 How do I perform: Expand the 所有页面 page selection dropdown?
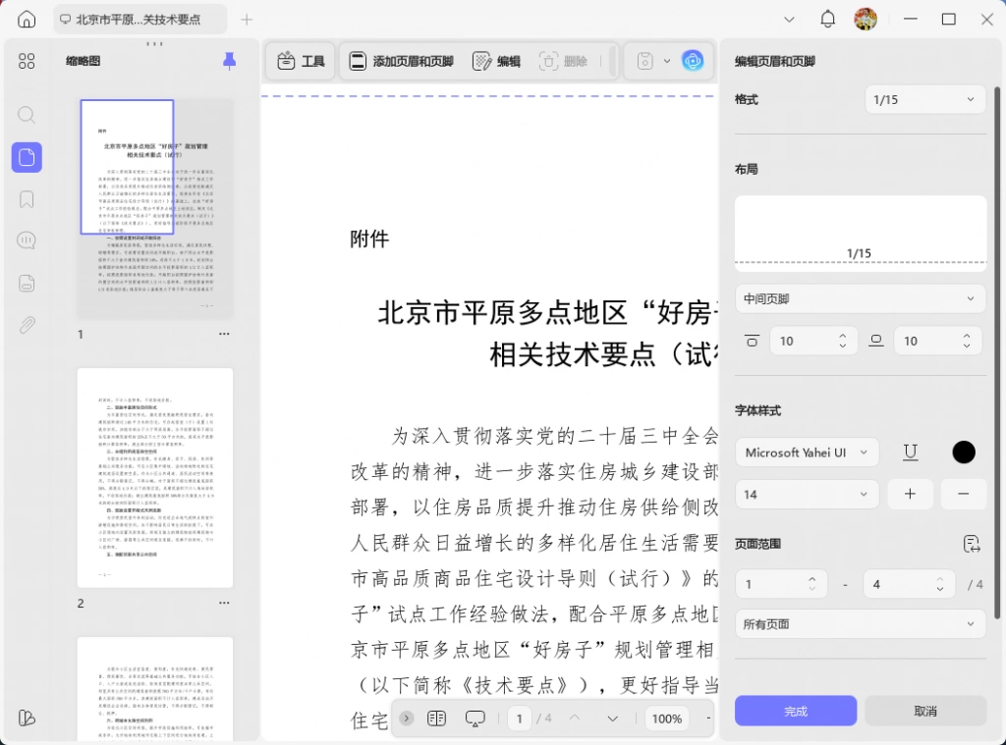860,624
